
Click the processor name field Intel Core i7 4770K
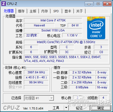pyautogui.click(x=53, y=20)
